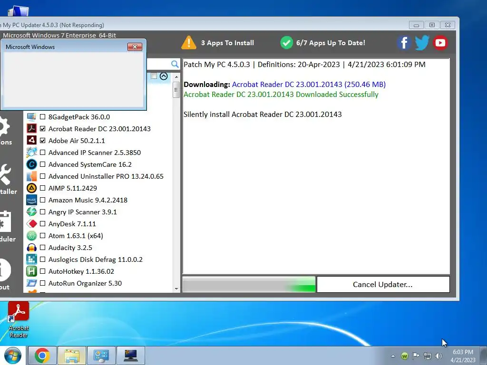487x365 pixels.
Task: Click the Advanced Uninstaller PRO icon
Action: 31,176
